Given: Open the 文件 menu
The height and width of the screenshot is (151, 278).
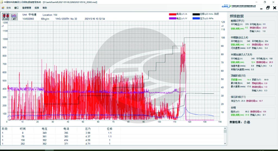Looking at the screenshot, I should click(8, 8).
